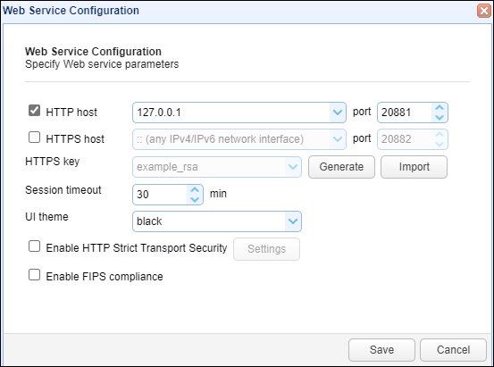Uncheck the HTTP host checkbox
This screenshot has height=367, width=494.
pos(34,111)
